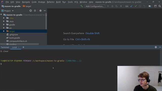Click target breadcrumb in navigation bar
Viewport: 162px width, 91px height.
point(27,6)
